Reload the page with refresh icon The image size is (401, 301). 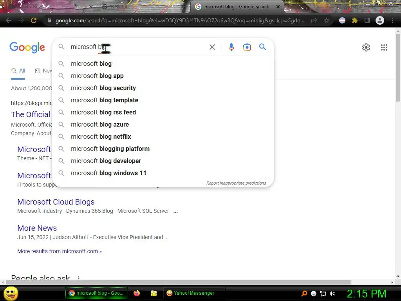[34, 20]
